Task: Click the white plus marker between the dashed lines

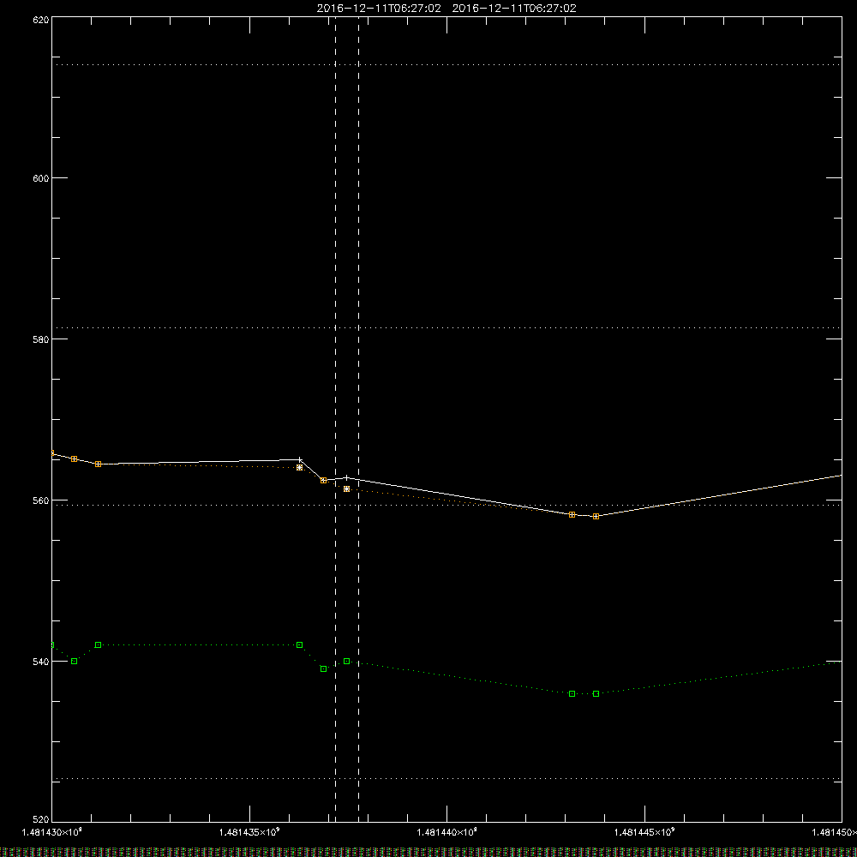Action: tap(346, 477)
